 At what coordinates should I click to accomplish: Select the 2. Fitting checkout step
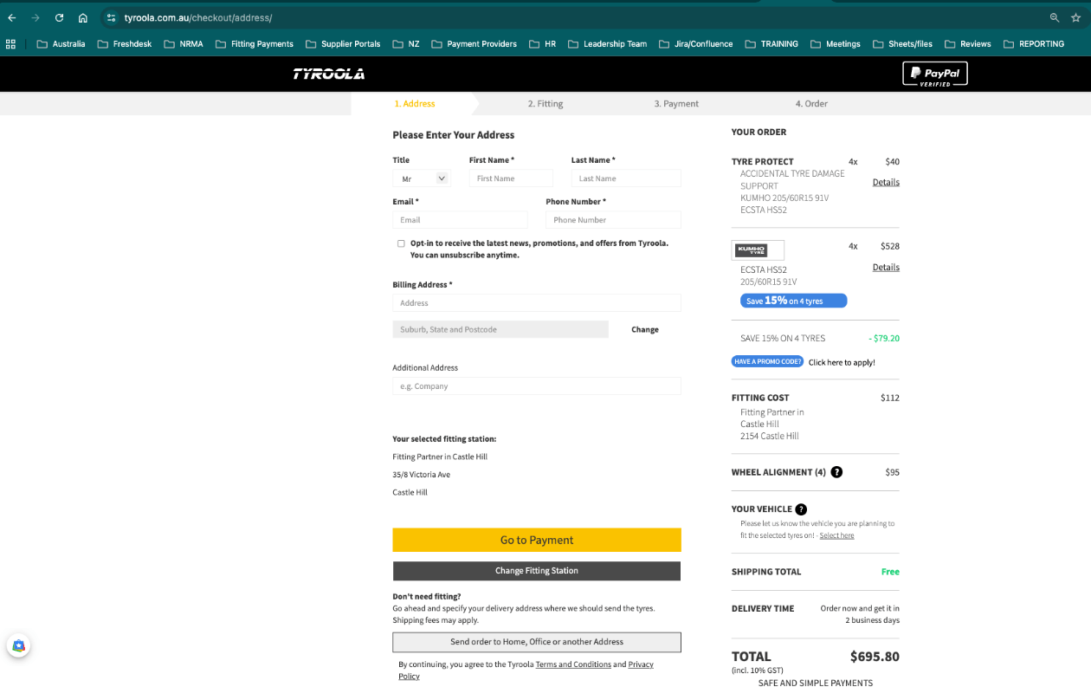(545, 104)
